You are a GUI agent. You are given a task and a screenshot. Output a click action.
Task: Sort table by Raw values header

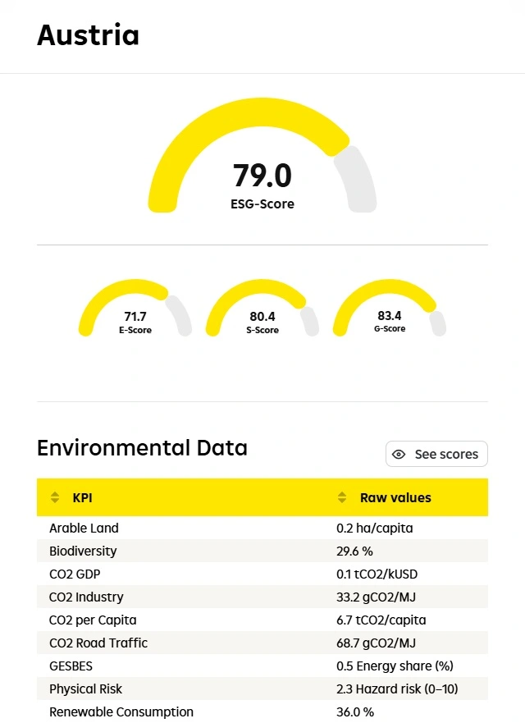tap(395, 497)
